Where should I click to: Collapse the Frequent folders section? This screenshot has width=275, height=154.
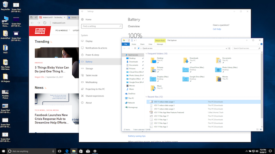point(146,54)
